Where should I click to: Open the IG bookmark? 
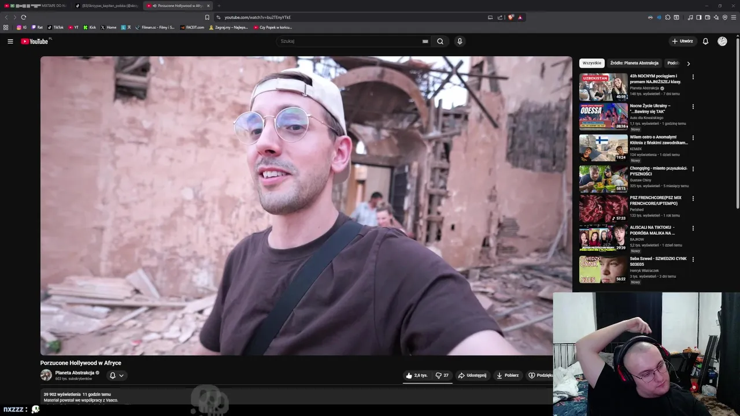[21, 27]
